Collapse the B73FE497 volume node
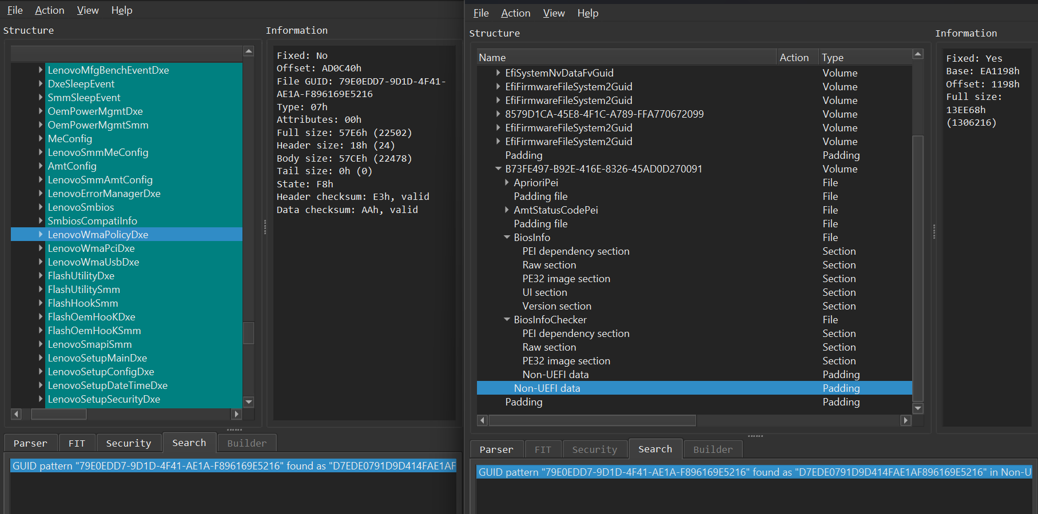Viewport: 1038px width, 514px height. pyautogui.click(x=498, y=169)
